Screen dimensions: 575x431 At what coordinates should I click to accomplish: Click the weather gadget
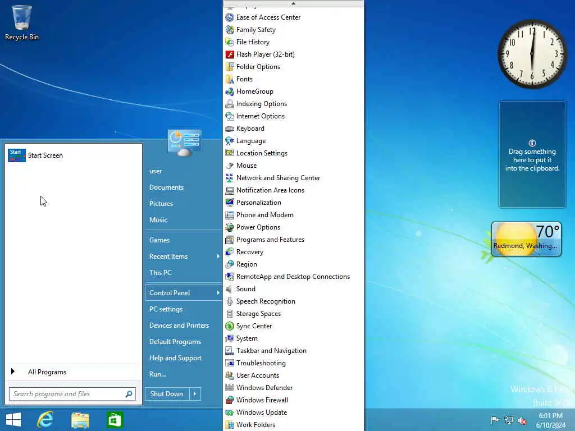click(x=526, y=239)
